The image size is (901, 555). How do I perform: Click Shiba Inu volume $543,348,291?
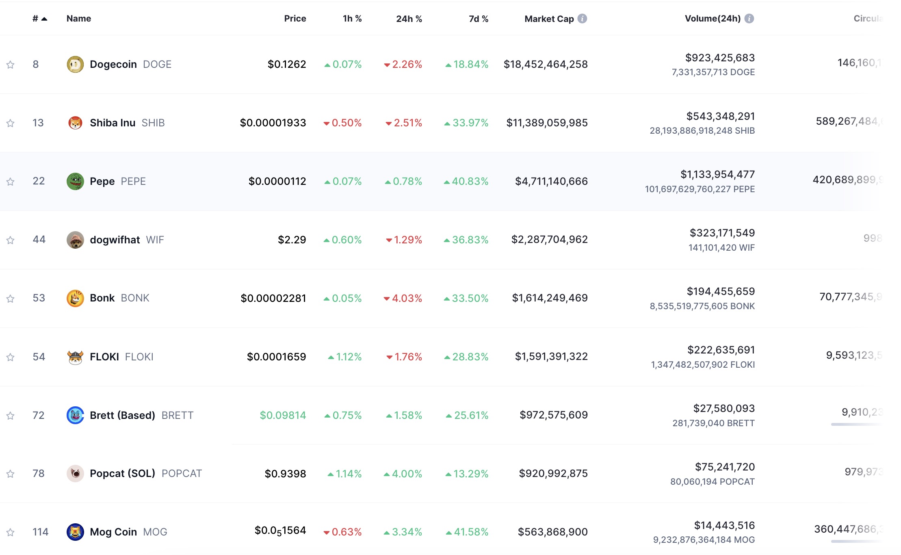pyautogui.click(x=721, y=116)
